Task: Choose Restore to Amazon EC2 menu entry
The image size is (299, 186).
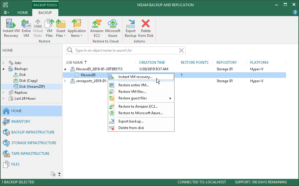Action: tap(141, 106)
